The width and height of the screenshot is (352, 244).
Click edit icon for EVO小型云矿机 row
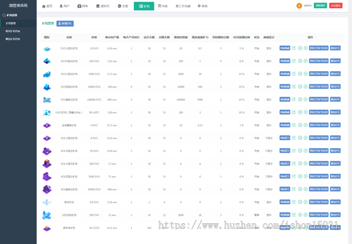[x=294, y=48]
